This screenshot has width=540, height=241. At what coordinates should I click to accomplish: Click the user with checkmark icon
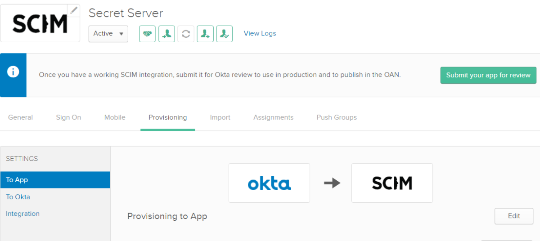(x=225, y=34)
